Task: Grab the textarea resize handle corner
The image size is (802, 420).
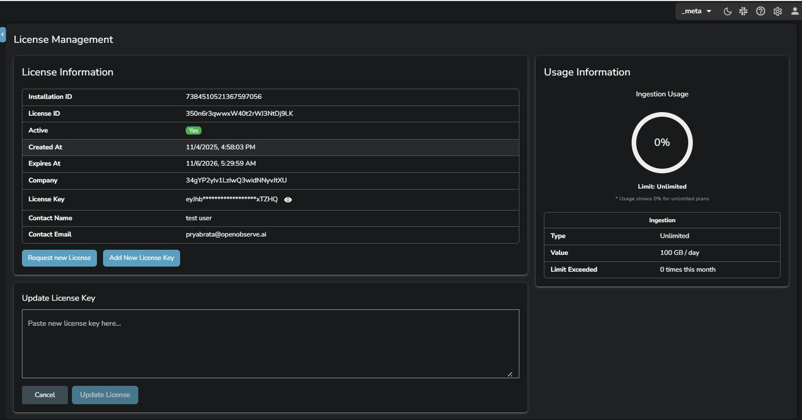Action: point(510,374)
